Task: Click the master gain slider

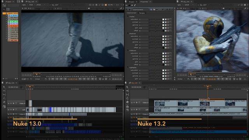Action: pyautogui.click(x=155, y=28)
